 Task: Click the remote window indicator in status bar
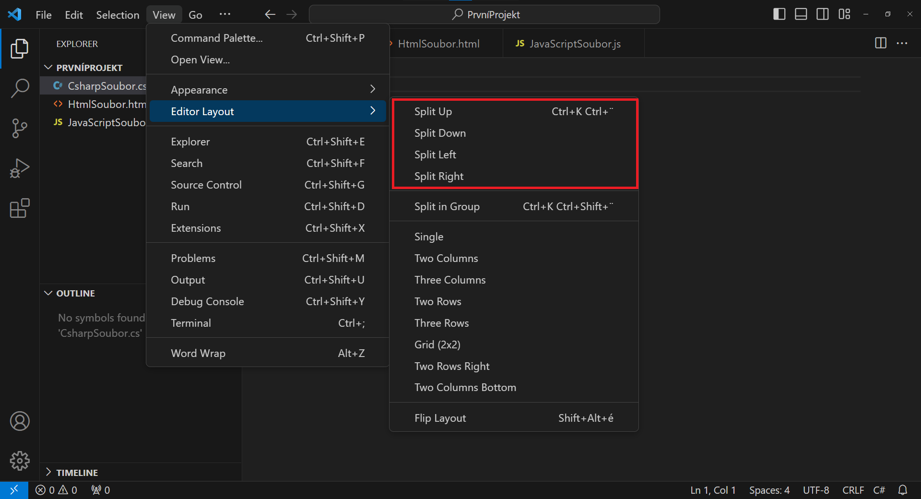click(x=14, y=490)
